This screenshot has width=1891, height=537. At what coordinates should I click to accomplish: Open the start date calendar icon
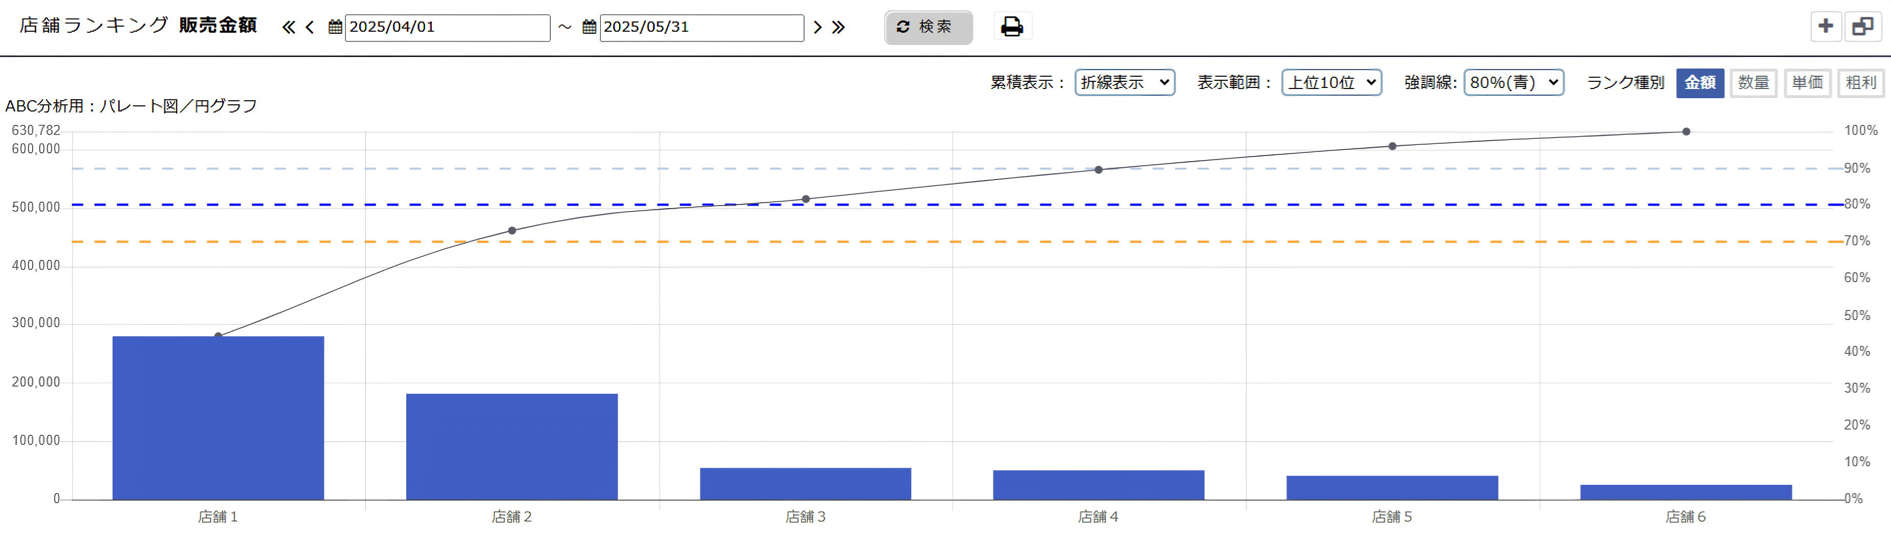335,28
